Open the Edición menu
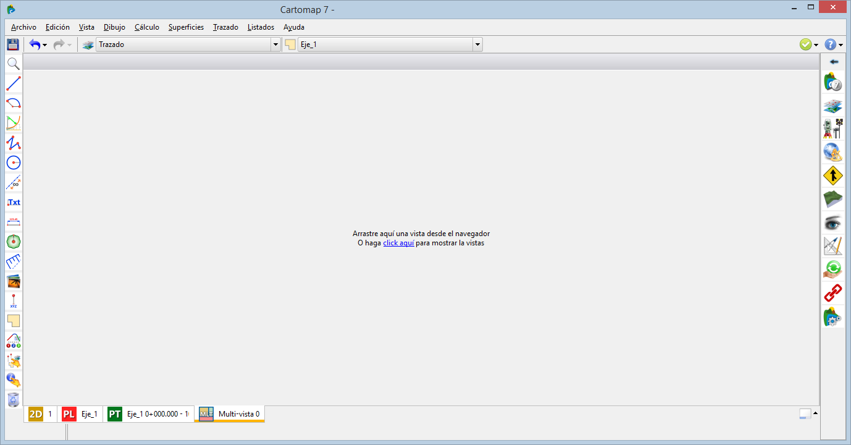This screenshot has height=445, width=851. click(57, 27)
